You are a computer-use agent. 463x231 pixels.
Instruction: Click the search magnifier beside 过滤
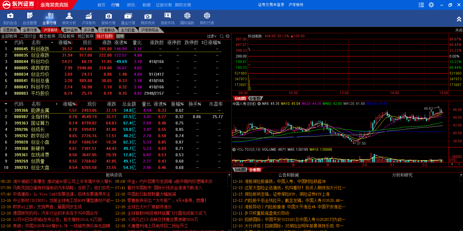click(x=222, y=36)
